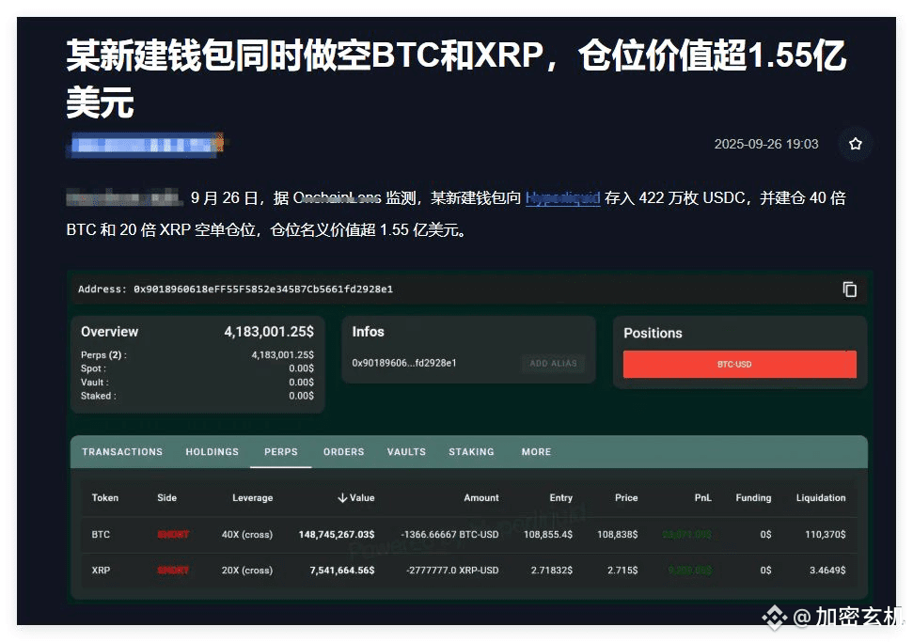Click the -2777777.0 XRP-USD amount
913x642 pixels.
coord(452,571)
